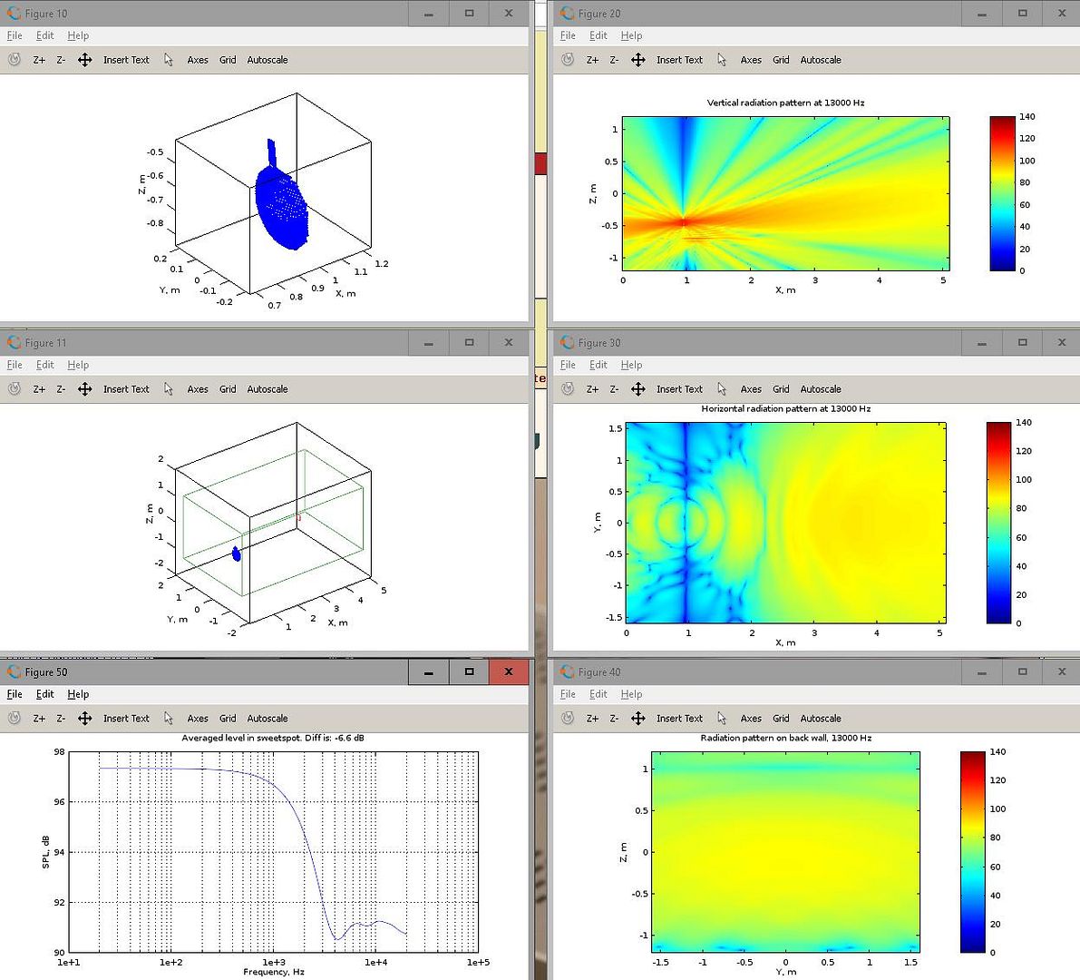Click the pointer select icon in Figure 20
This screenshot has width=1080, height=980.
(722, 60)
